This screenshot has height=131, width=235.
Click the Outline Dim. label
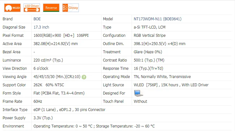click(113, 44)
